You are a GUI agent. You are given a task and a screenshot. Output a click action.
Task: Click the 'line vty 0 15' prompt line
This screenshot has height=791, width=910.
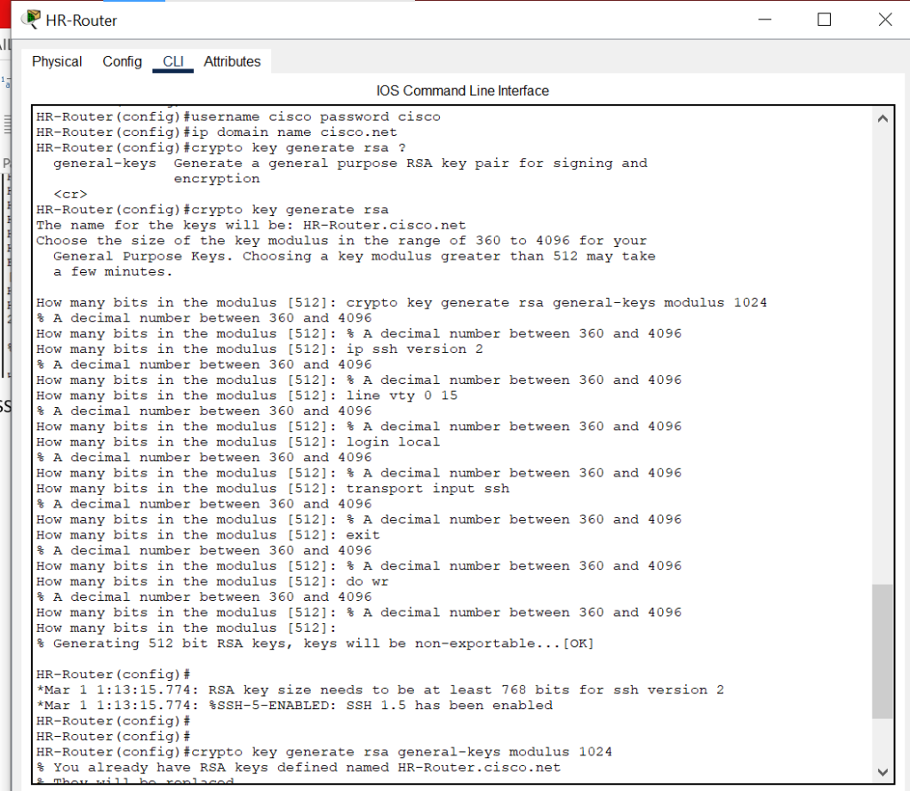pos(247,395)
